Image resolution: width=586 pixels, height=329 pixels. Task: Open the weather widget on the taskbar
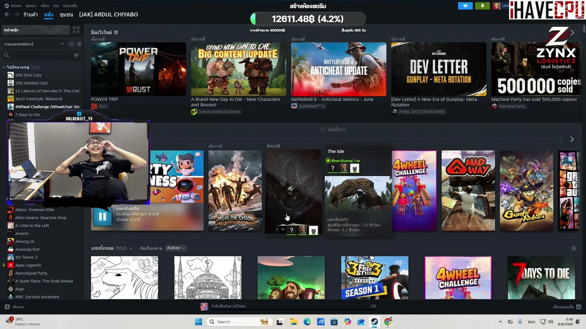pos(22,322)
